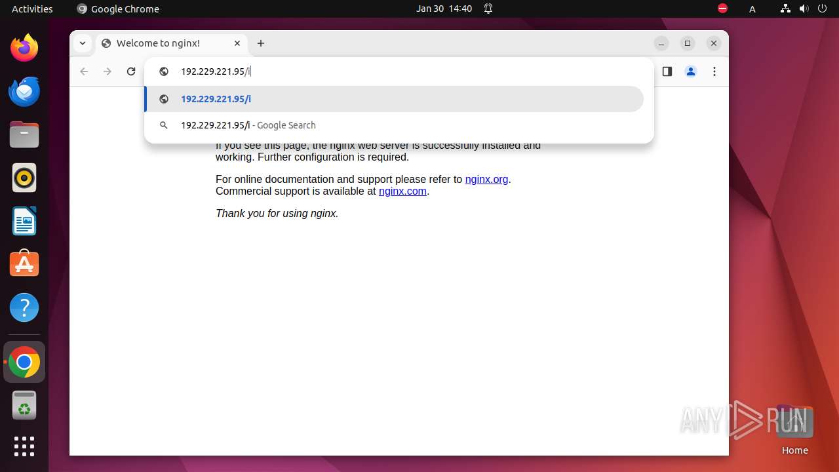Follow the nginx.com link

[x=402, y=191]
